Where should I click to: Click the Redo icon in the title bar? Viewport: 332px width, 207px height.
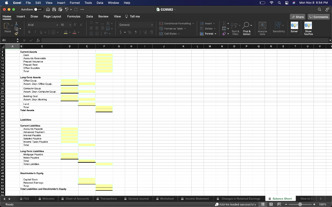click(76, 9)
